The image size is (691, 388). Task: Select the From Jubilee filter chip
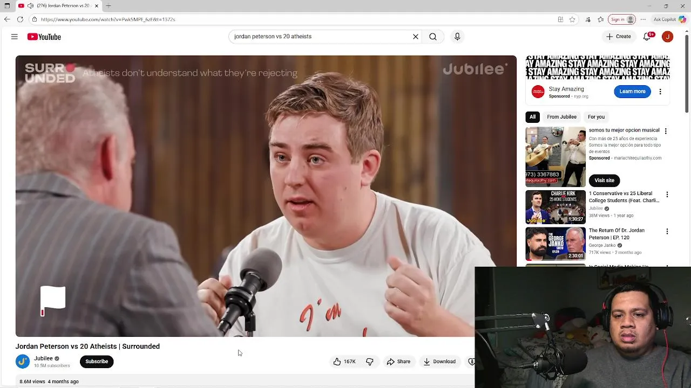pyautogui.click(x=561, y=117)
